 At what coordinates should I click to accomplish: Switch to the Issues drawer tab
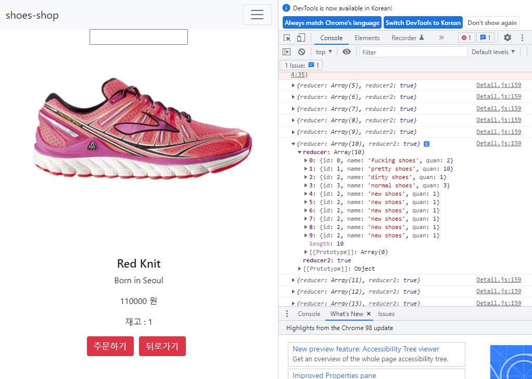[386, 313]
